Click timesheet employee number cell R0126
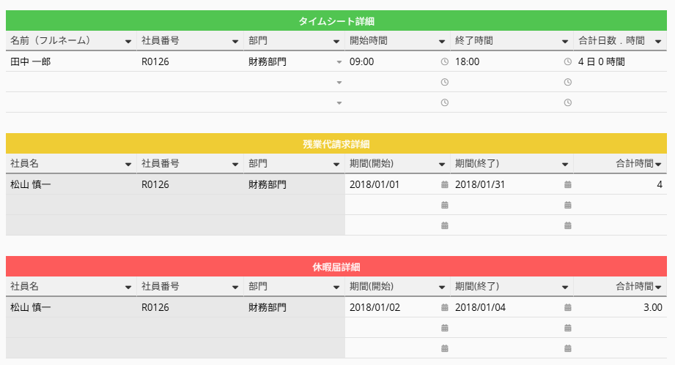 [x=189, y=62]
